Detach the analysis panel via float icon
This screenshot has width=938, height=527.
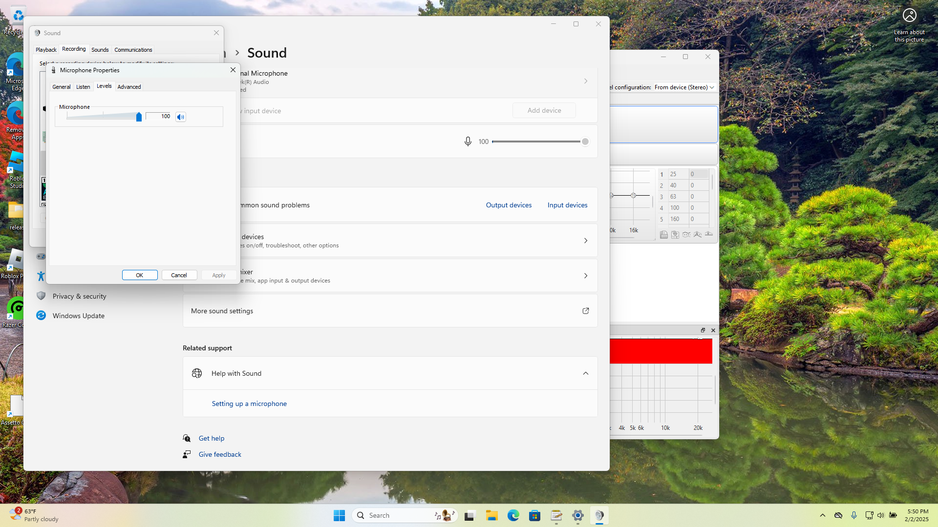(703, 330)
